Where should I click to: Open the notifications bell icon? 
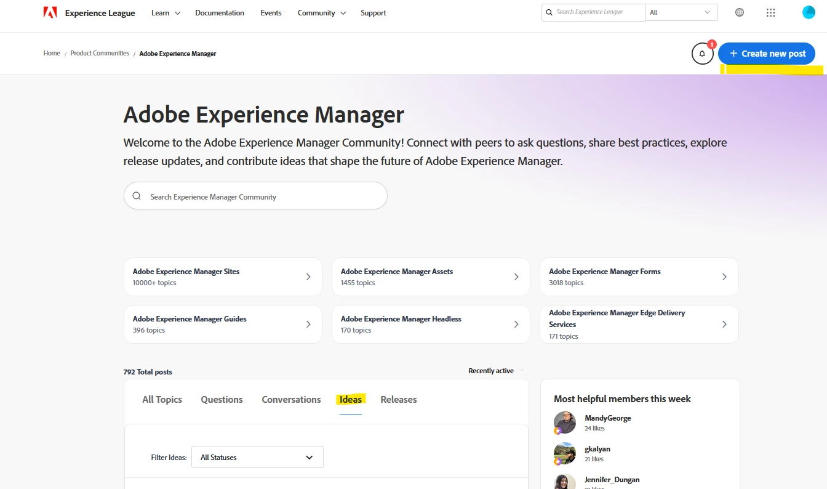pos(703,54)
